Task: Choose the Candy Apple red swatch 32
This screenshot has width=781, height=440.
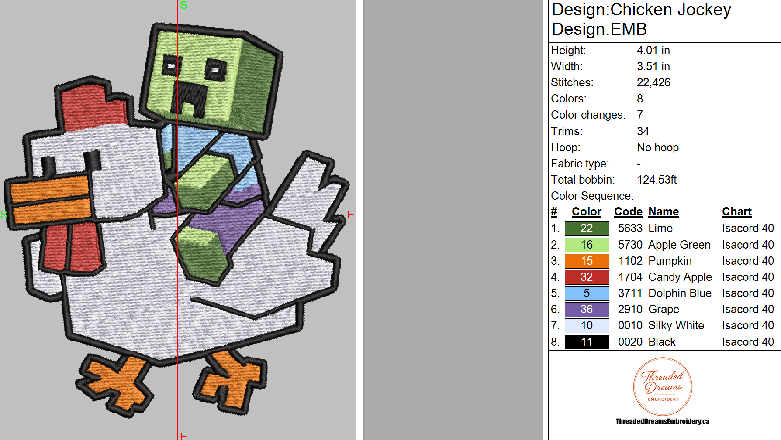Action: coord(587,277)
